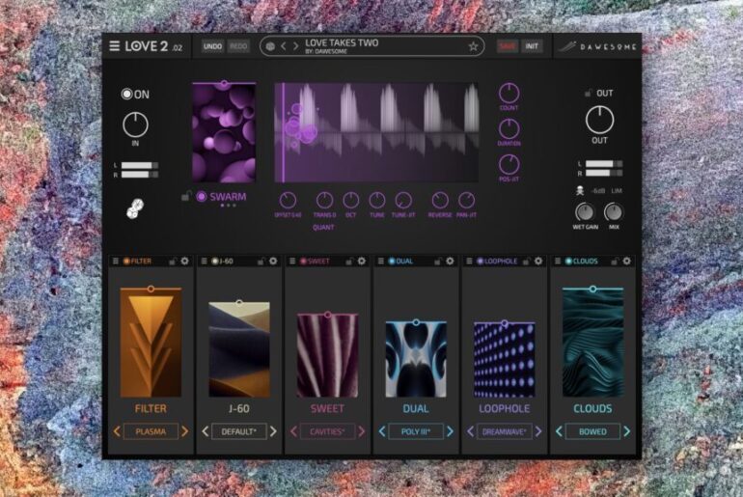
Task: Open the Filter module hamburger menu
Action: 115,262
